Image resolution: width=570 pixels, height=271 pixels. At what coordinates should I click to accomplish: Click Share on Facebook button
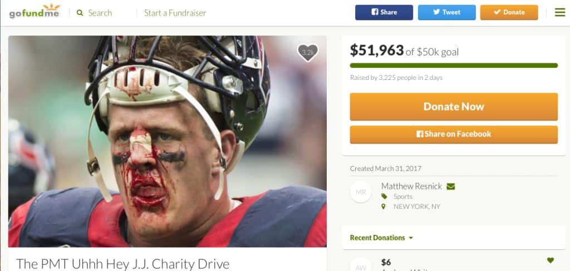(x=454, y=134)
